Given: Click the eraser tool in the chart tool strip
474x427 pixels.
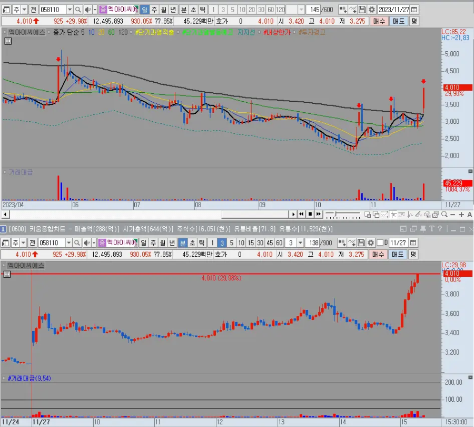Looking at the screenshot, I should (427, 215).
